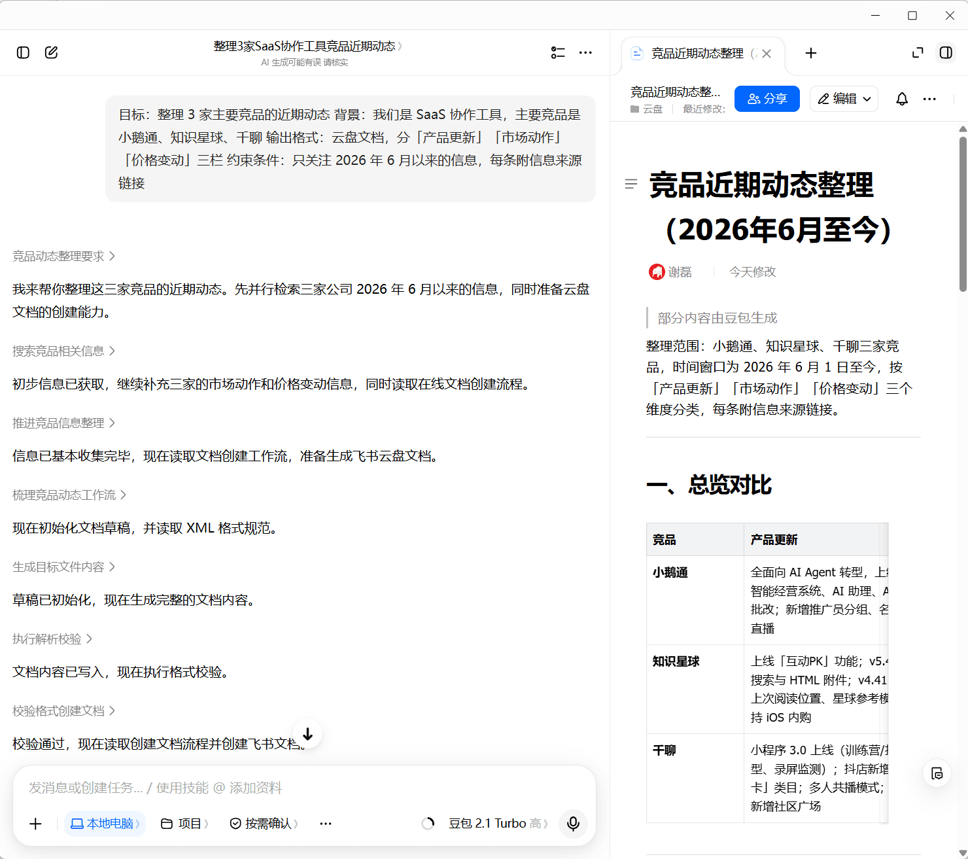Jump to latest message with down arrow
This screenshot has width=968, height=859.
click(307, 734)
